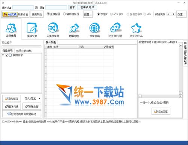Toggle the 我的目录 checkbox

coord(7,55)
